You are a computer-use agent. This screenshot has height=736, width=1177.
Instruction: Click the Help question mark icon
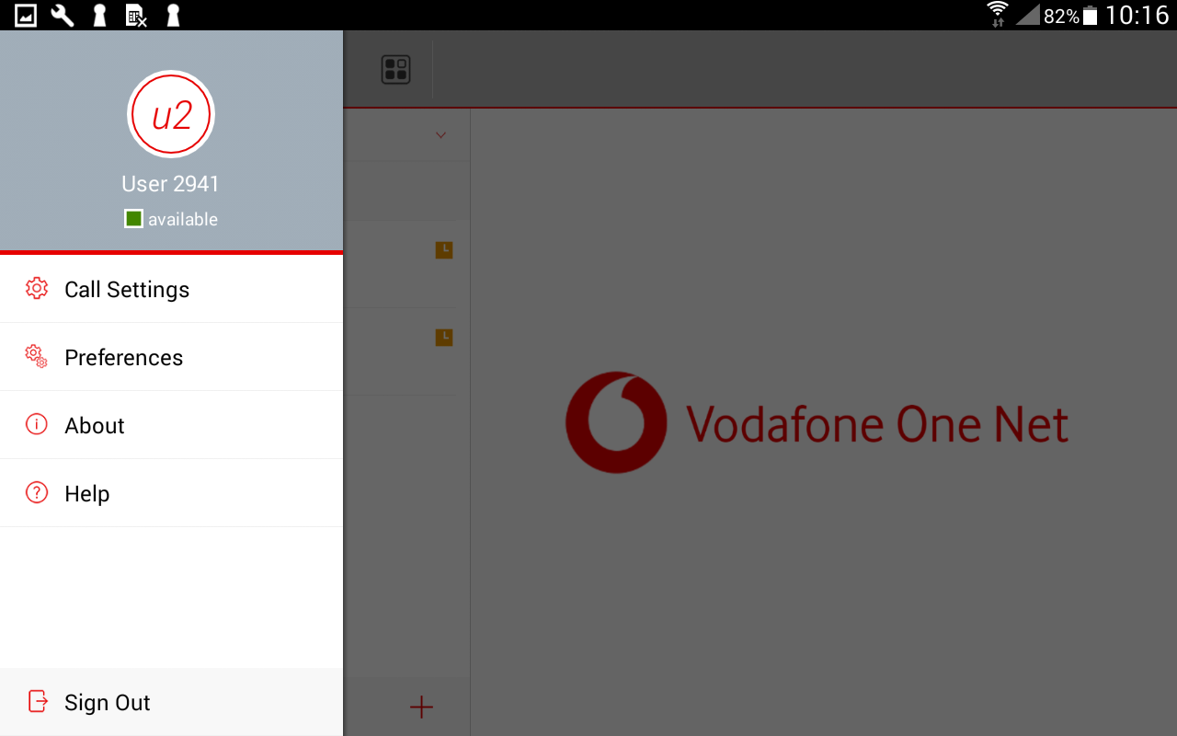(x=37, y=492)
